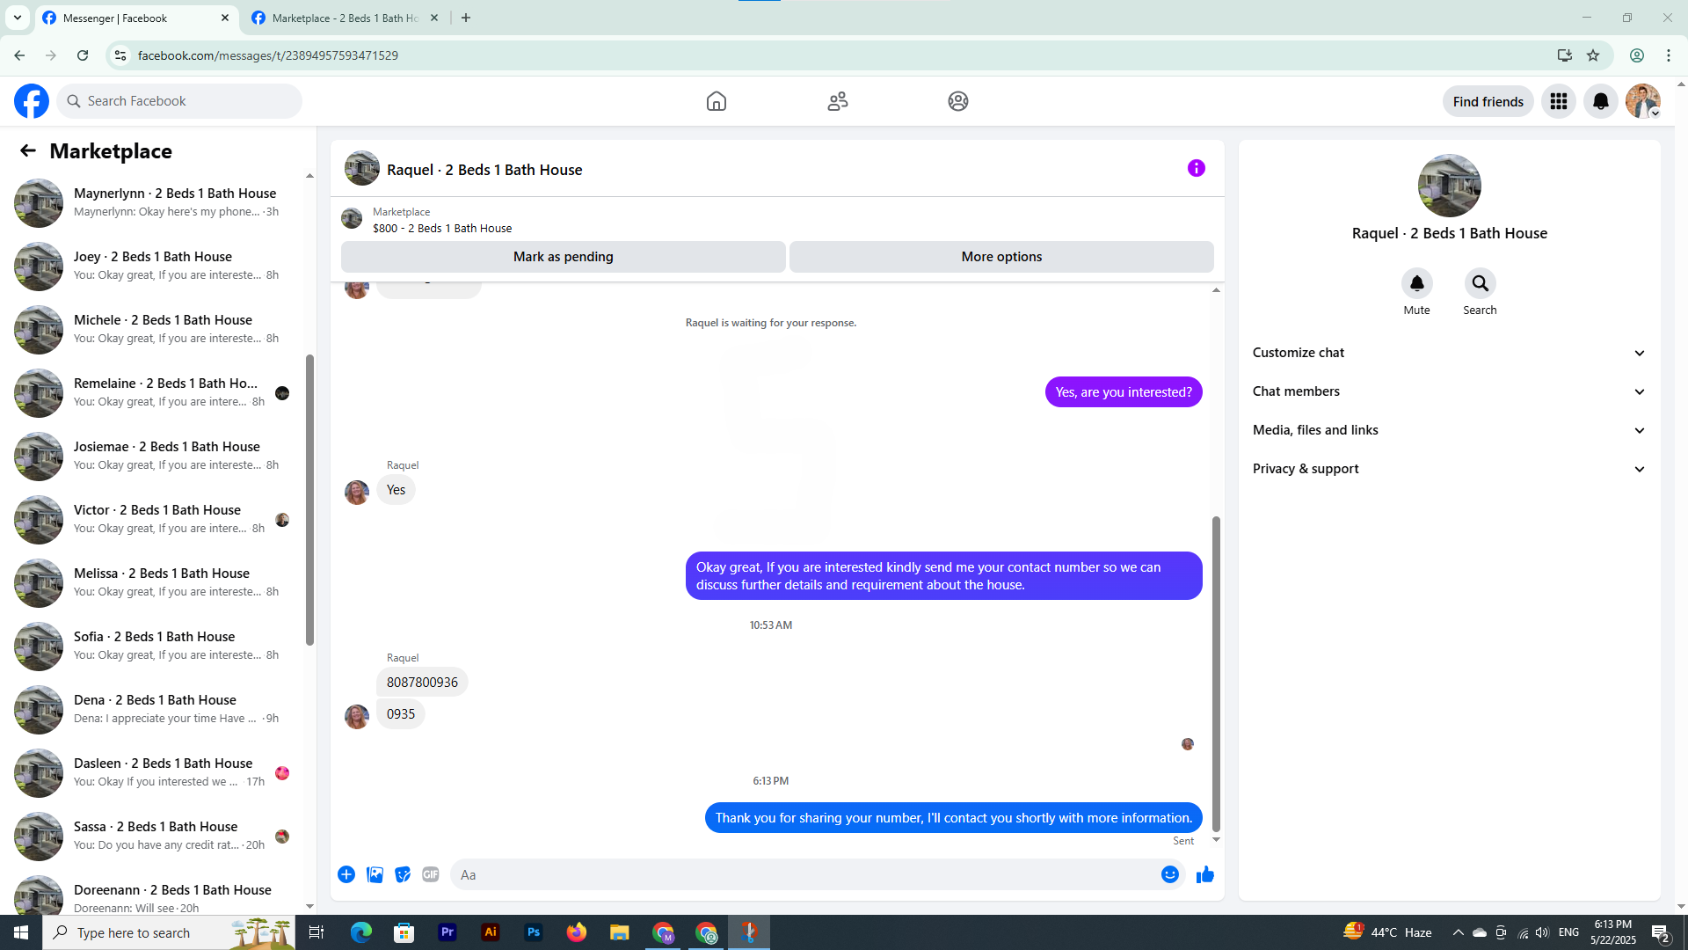This screenshot has width=1688, height=950.
Task: Open the Groups icon in top navigation
Action: (958, 101)
